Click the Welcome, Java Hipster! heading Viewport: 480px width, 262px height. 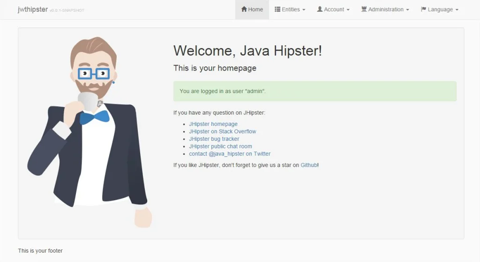point(247,51)
